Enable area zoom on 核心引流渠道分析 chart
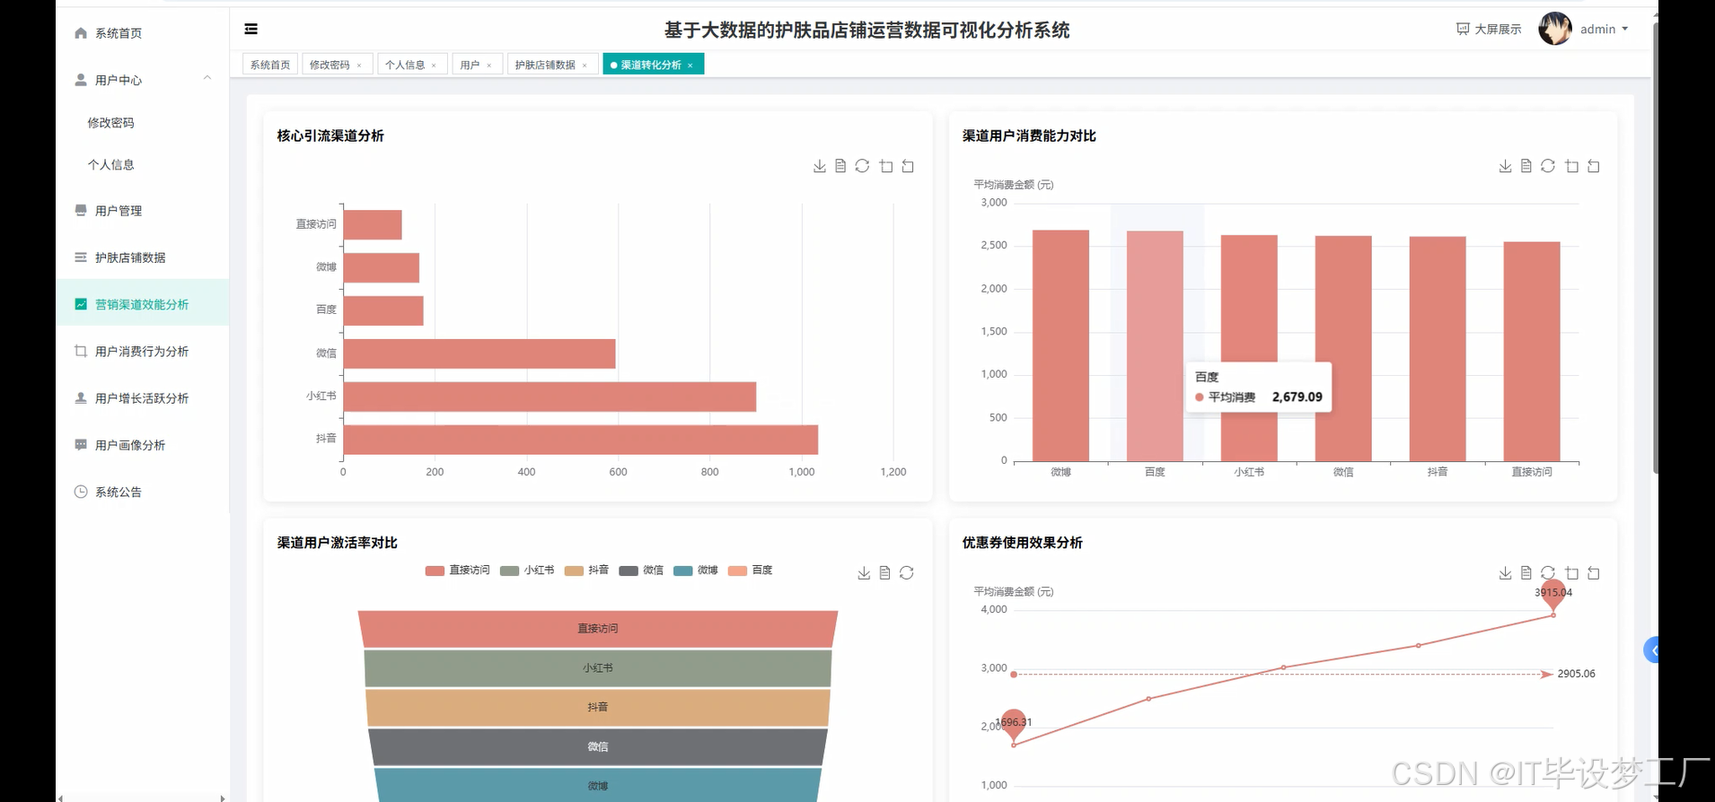This screenshot has width=1715, height=802. (886, 166)
